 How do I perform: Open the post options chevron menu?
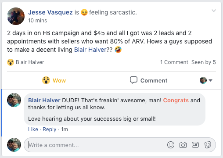click(x=214, y=11)
